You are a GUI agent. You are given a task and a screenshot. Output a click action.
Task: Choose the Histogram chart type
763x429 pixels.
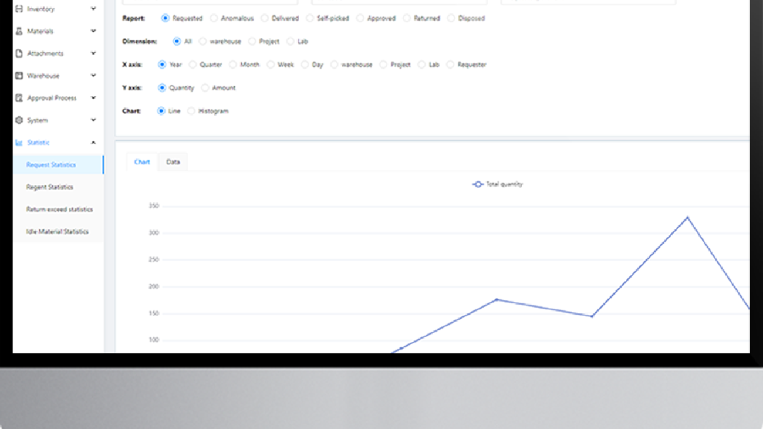191,111
